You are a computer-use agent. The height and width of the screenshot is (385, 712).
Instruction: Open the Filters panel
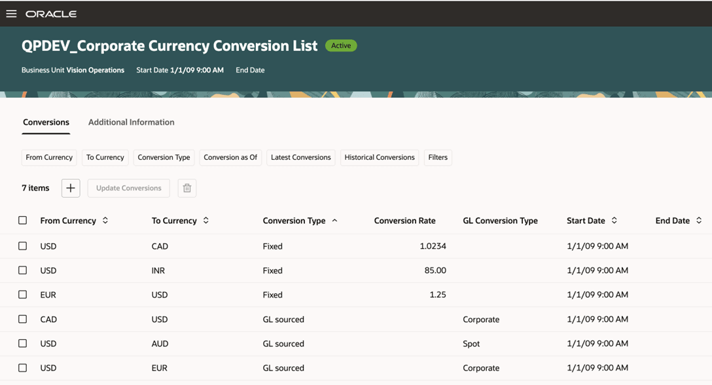tap(437, 157)
